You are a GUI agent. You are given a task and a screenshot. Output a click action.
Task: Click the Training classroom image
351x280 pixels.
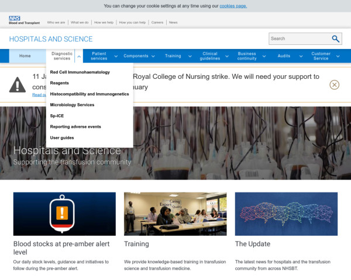(x=175, y=213)
